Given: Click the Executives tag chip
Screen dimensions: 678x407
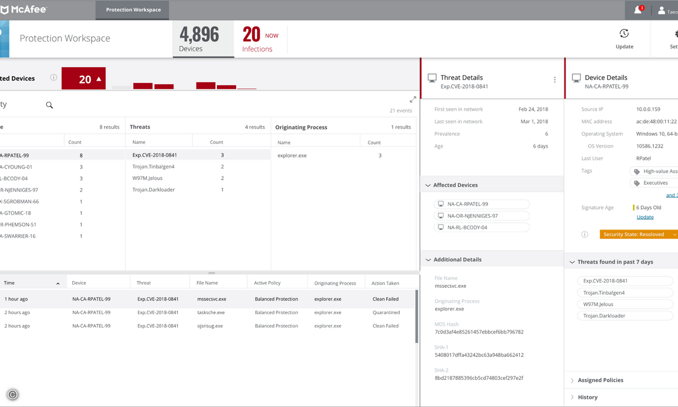Looking at the screenshot, I should [654, 183].
